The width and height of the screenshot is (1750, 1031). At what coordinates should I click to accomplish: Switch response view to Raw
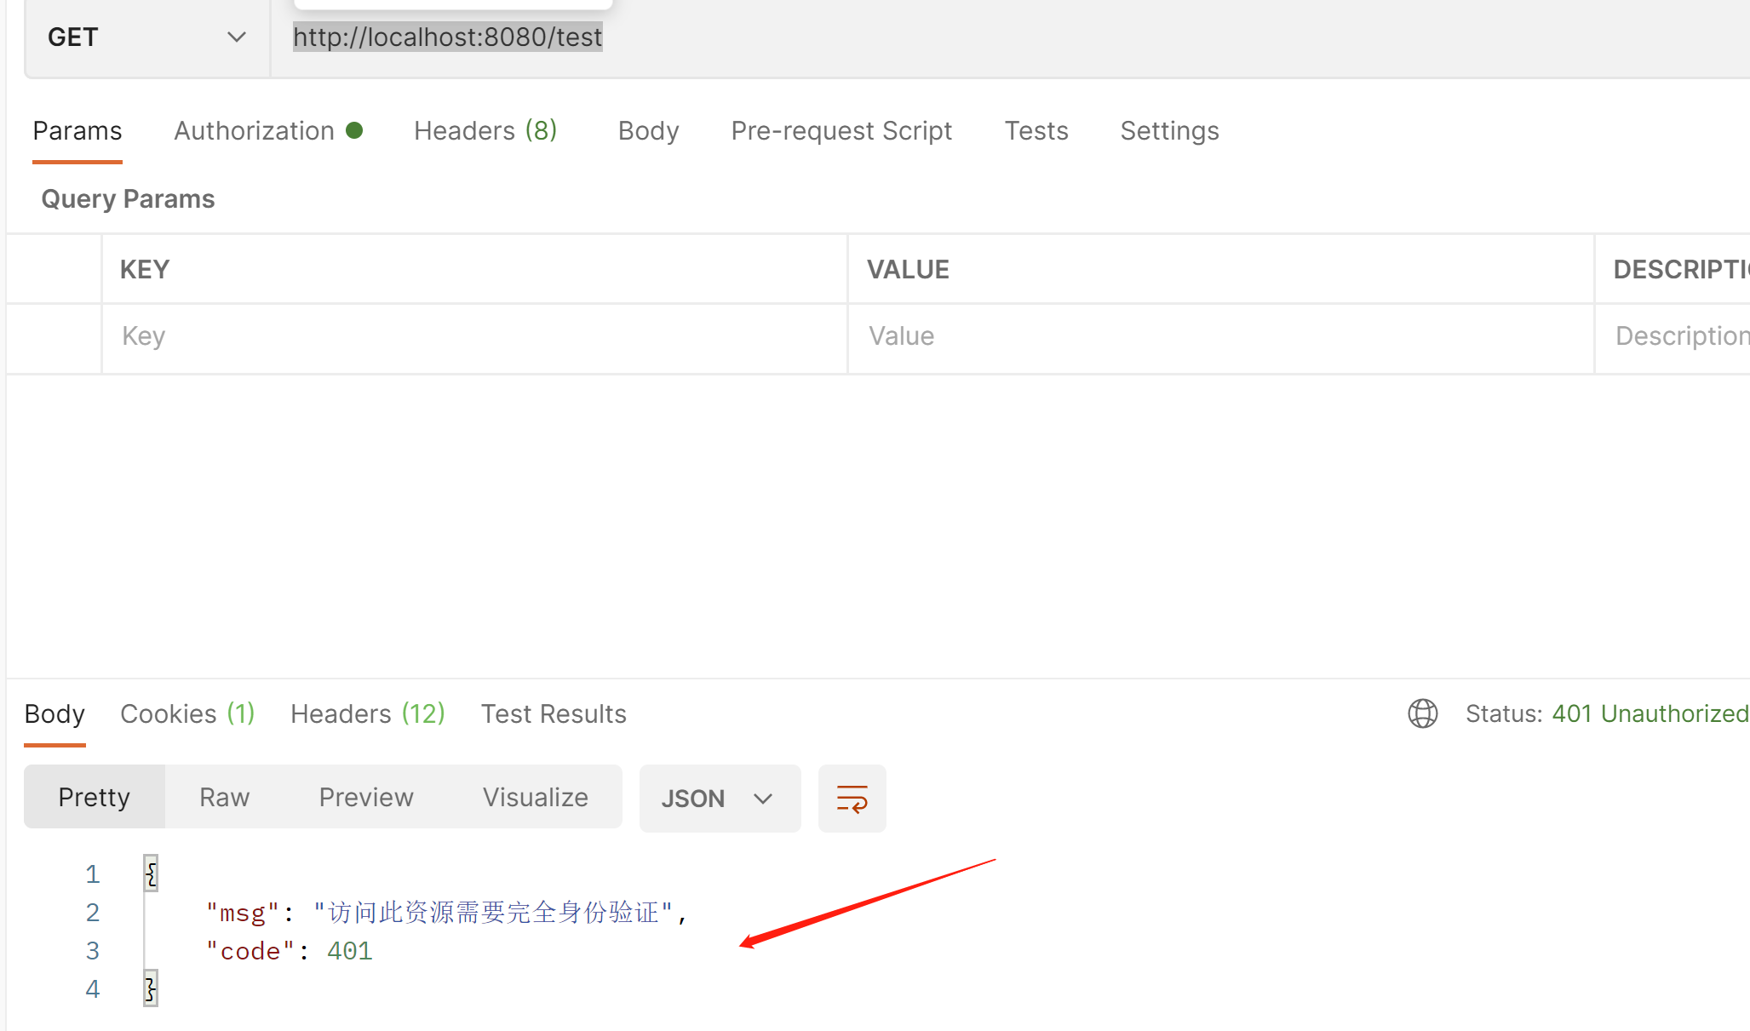[x=224, y=797]
